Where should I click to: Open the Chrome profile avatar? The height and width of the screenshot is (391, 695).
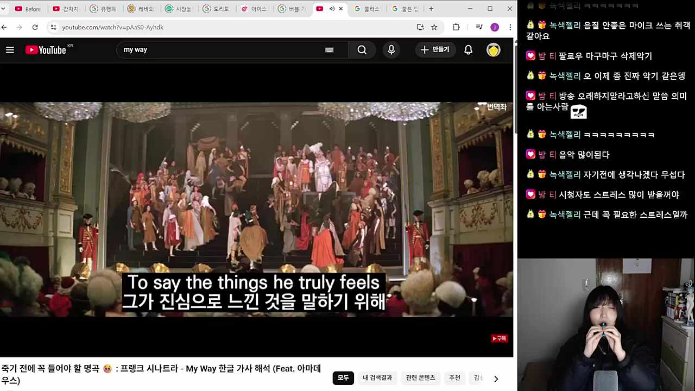point(495,27)
